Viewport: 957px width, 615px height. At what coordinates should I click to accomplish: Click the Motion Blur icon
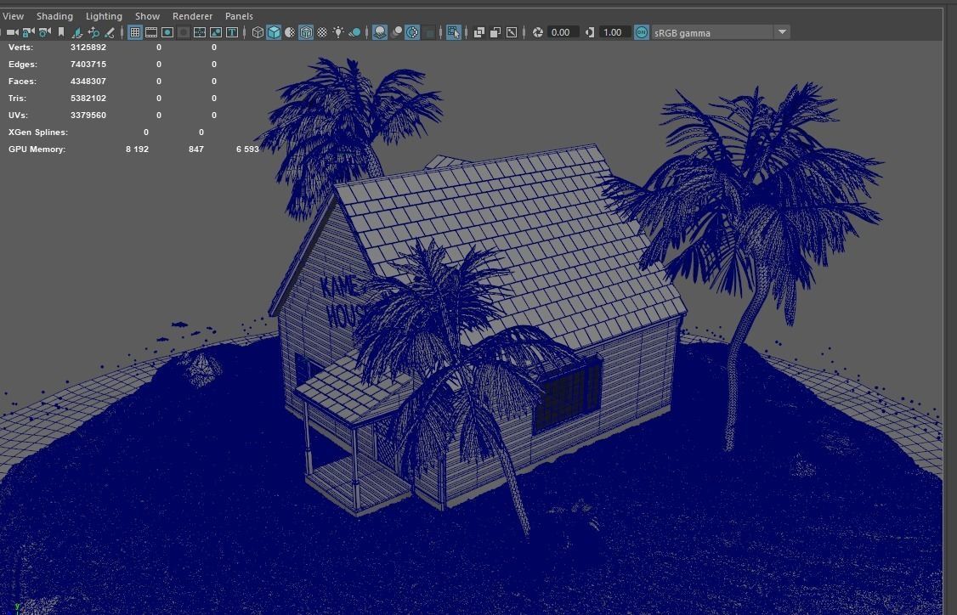pyautogui.click(x=396, y=32)
